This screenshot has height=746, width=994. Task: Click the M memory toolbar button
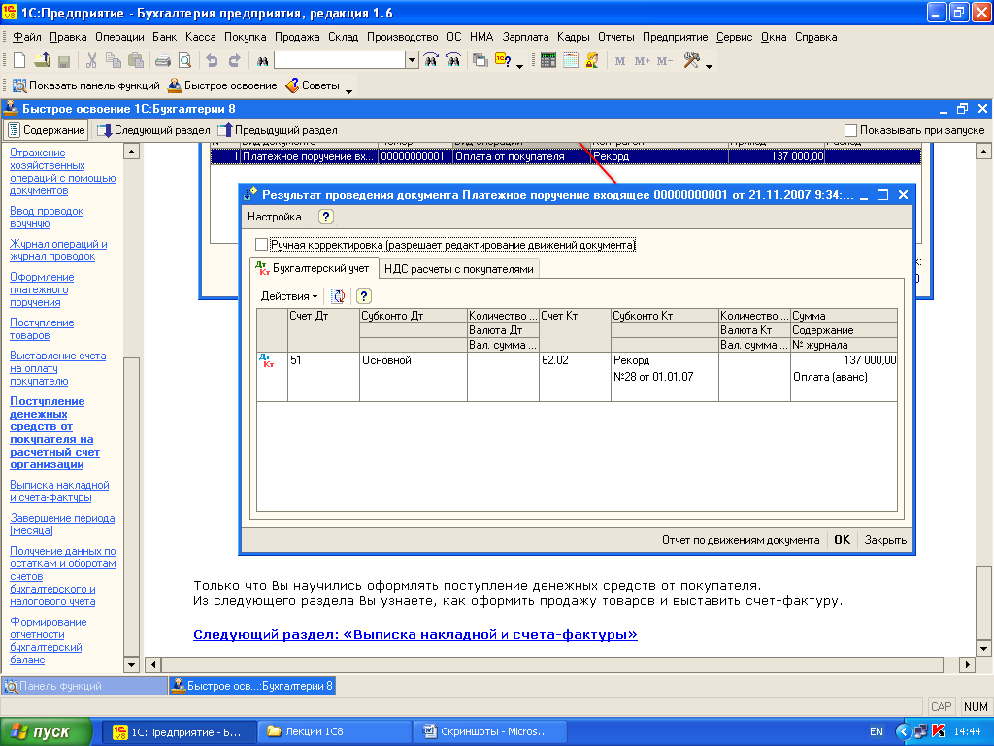620,61
